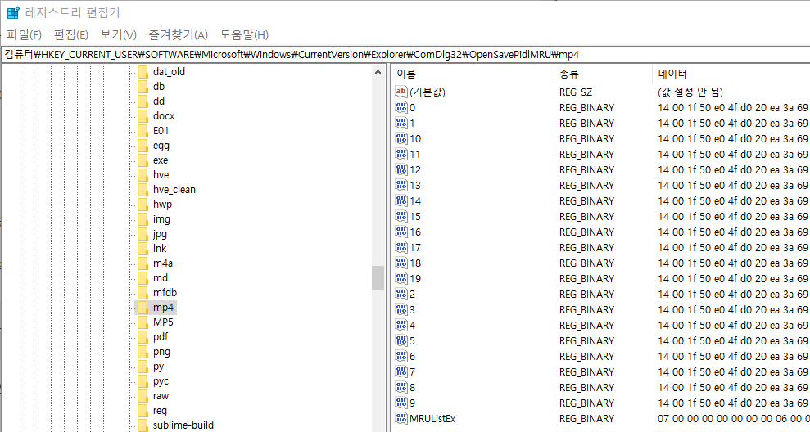Select the MP5 key in tree
This screenshot has width=810, height=432.
pyautogui.click(x=163, y=322)
